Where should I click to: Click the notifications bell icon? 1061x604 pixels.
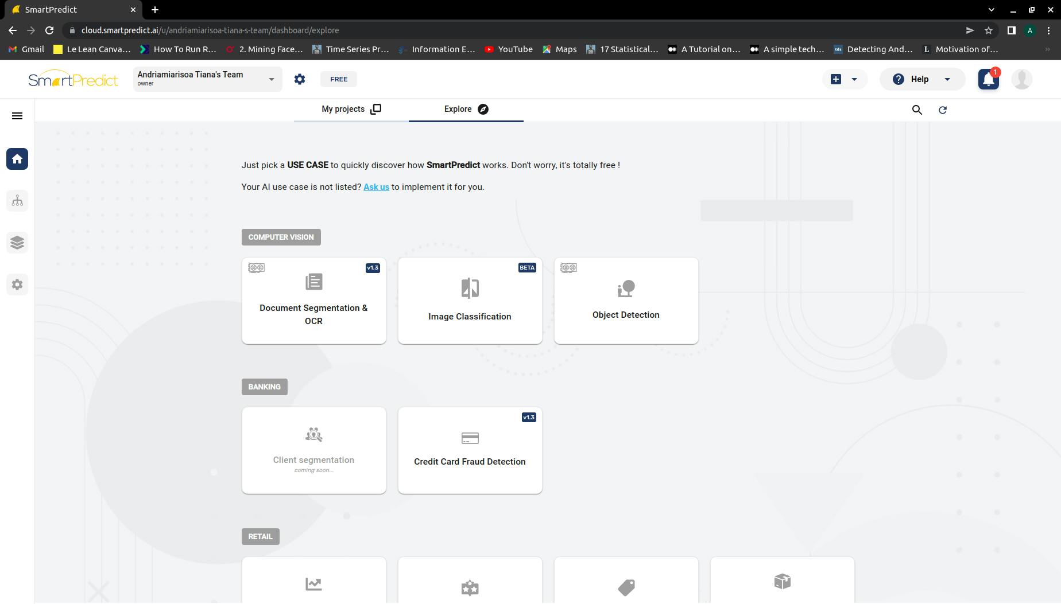tap(989, 79)
